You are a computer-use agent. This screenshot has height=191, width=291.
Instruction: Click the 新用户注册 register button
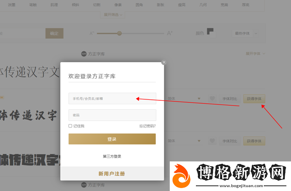tap(112, 174)
